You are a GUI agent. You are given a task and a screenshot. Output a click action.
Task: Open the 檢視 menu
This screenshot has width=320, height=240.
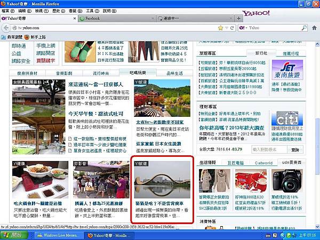click(x=42, y=11)
